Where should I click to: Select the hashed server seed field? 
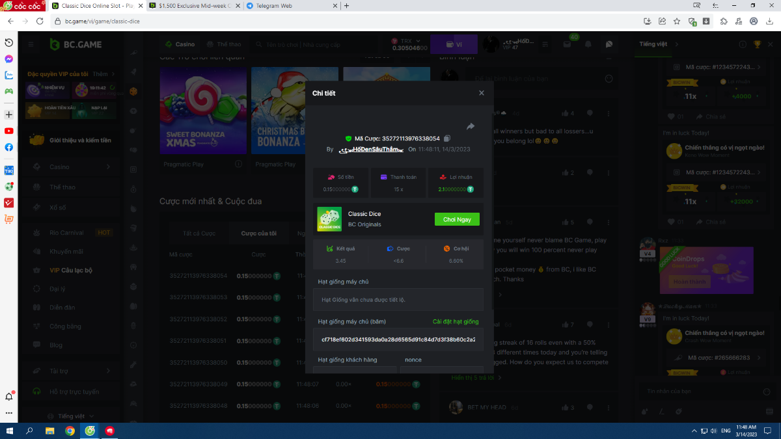398,339
